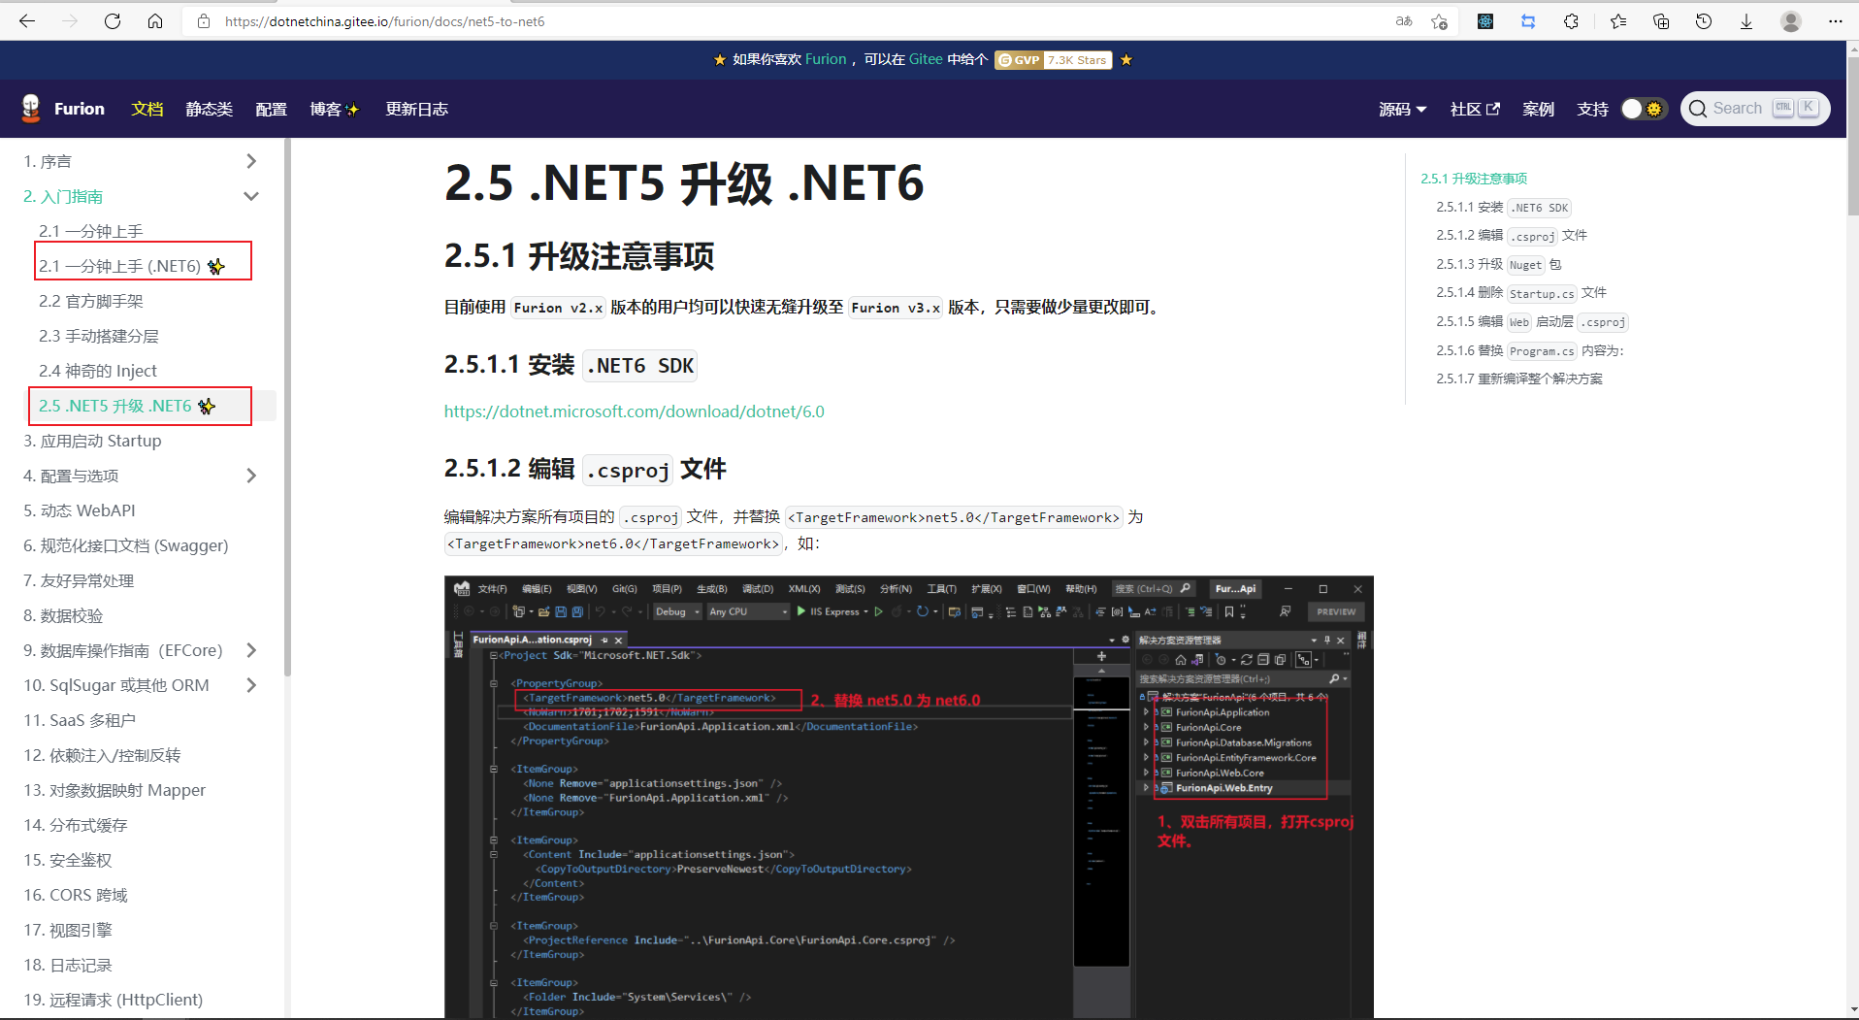This screenshot has height=1020, width=1859.
Task: Open 2.4 神奇的 Inject sidebar item
Action: (x=98, y=371)
